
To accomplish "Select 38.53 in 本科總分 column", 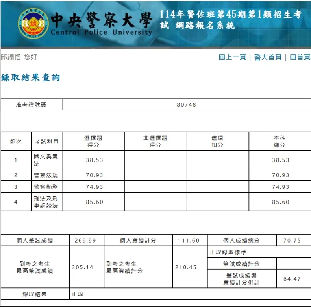I will [281, 160].
